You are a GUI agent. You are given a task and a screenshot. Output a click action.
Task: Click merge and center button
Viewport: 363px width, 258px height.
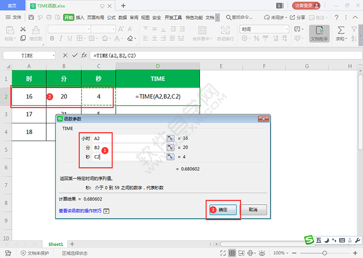pyautogui.click(x=203, y=34)
